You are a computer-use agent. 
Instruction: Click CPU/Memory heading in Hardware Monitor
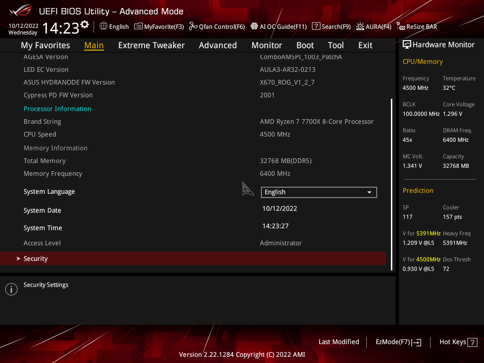pos(423,62)
